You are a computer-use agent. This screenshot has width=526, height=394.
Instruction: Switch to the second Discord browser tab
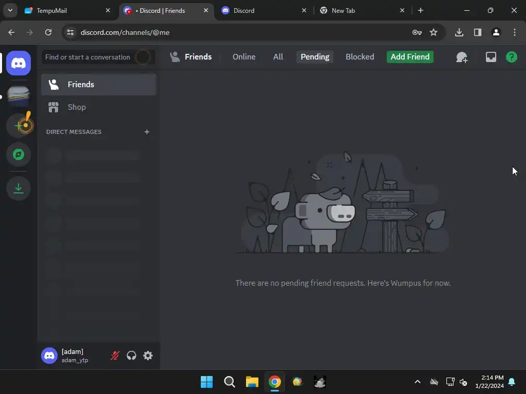point(264,11)
